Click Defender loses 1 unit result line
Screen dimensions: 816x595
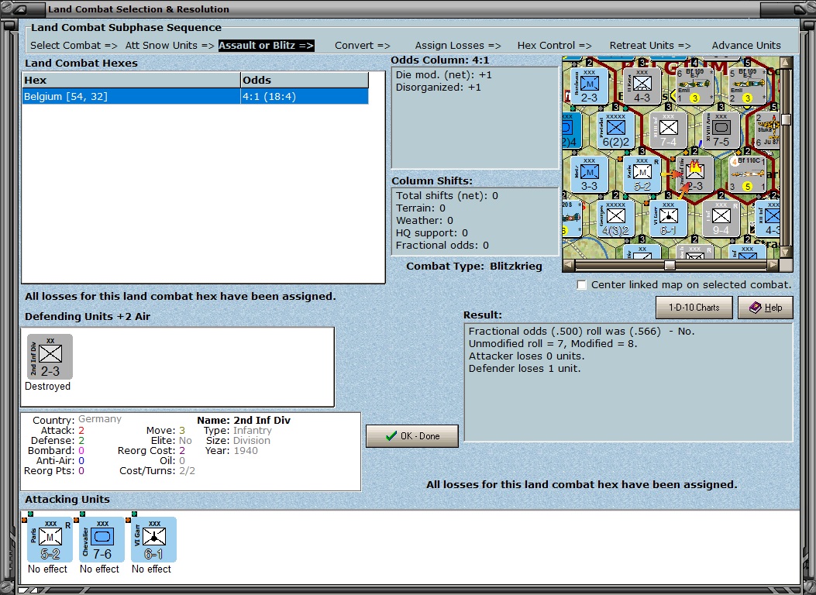pyautogui.click(x=525, y=369)
